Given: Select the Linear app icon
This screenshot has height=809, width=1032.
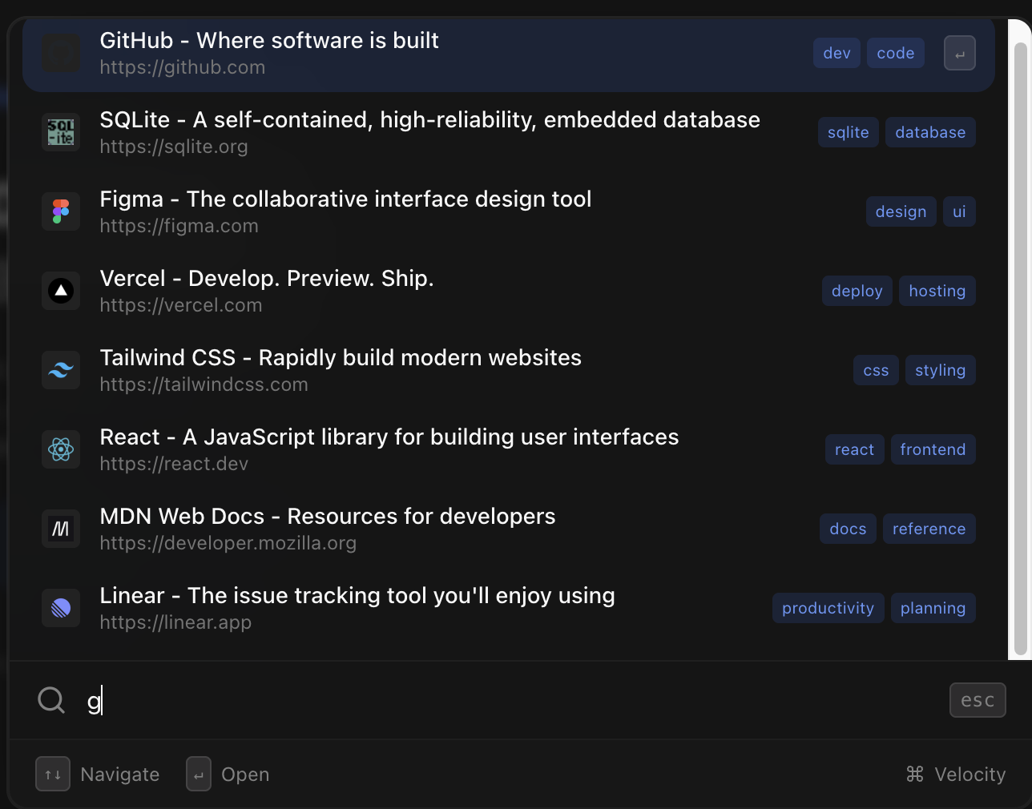Looking at the screenshot, I should pyautogui.click(x=61, y=608).
